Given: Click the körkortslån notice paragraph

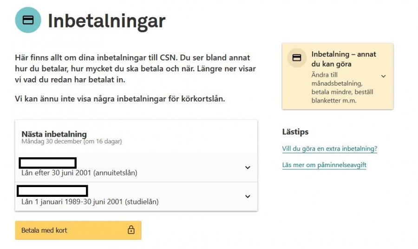Looking at the screenshot, I should [120, 99].
